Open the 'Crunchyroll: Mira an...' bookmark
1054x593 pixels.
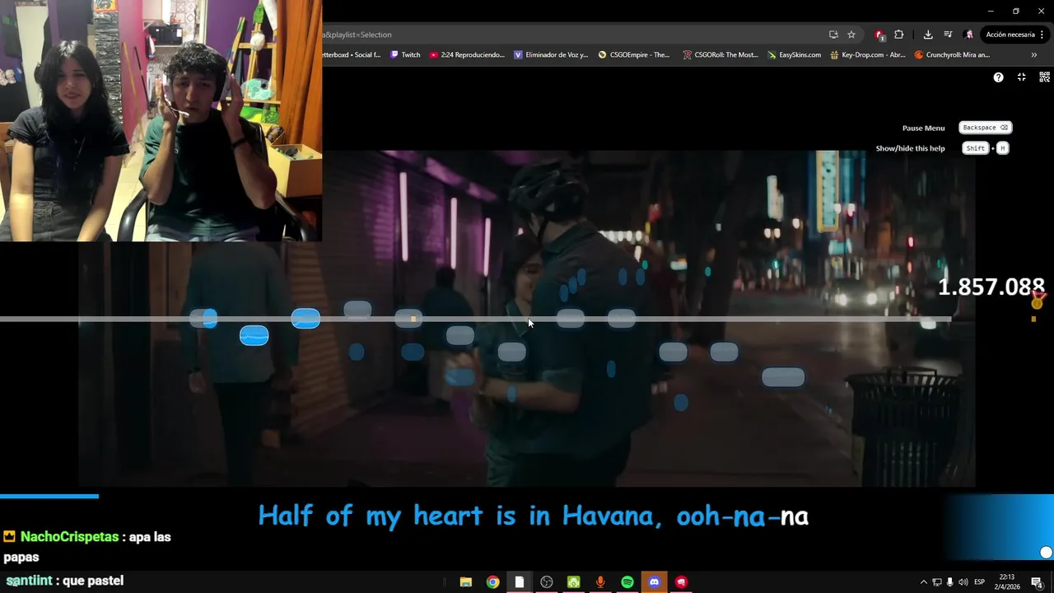(x=952, y=55)
